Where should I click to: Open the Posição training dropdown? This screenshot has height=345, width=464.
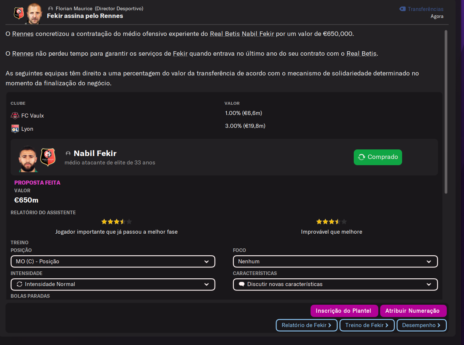[113, 261]
